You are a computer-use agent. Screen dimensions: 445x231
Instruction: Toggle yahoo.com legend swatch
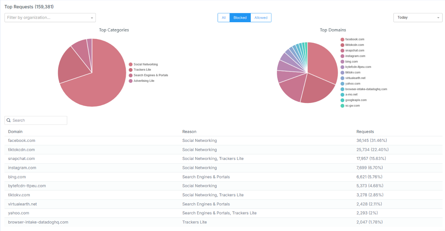click(x=342, y=84)
